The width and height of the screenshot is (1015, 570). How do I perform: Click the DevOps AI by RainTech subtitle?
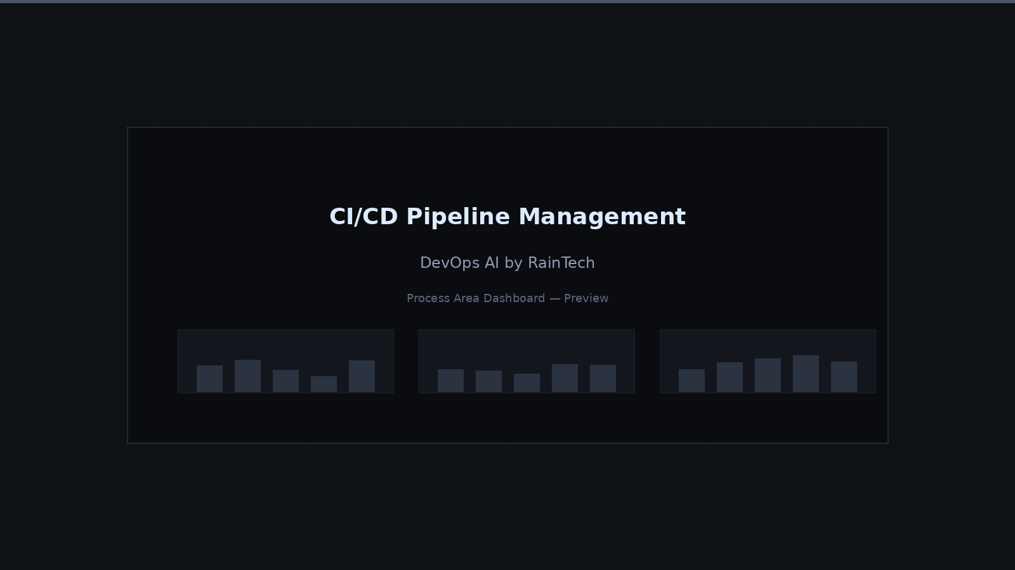507,263
